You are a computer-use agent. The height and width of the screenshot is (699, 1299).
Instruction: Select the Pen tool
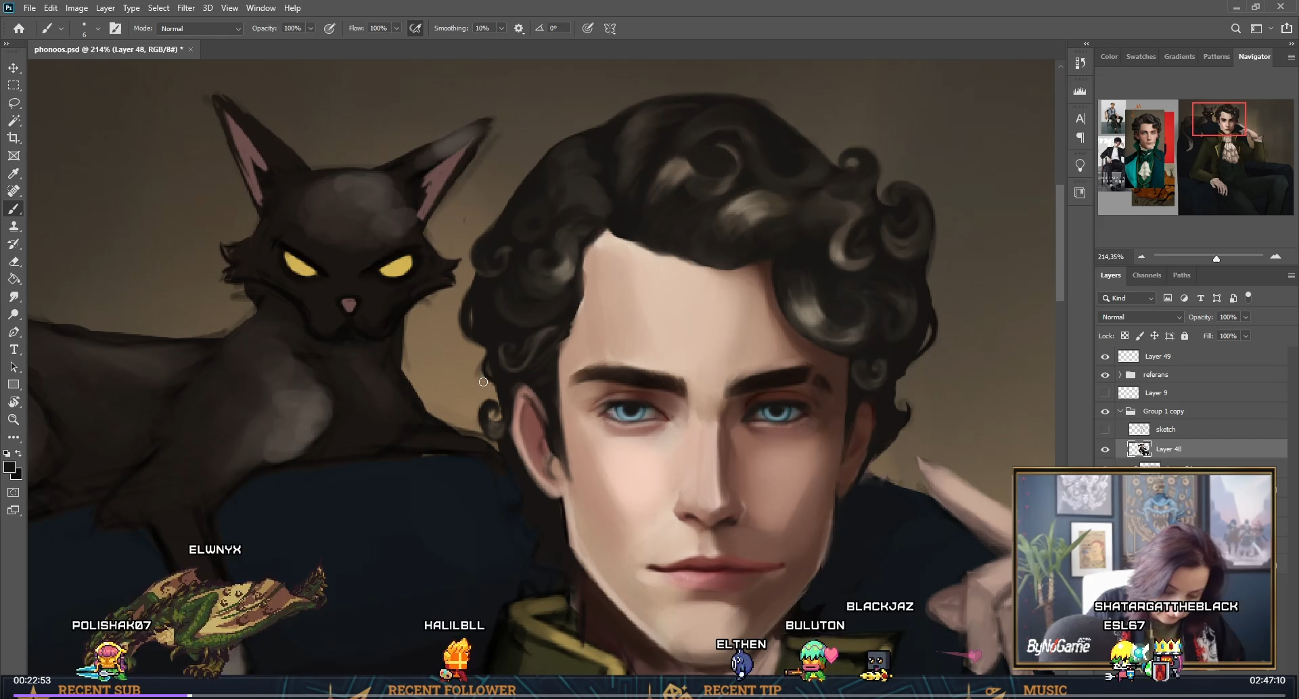point(14,332)
